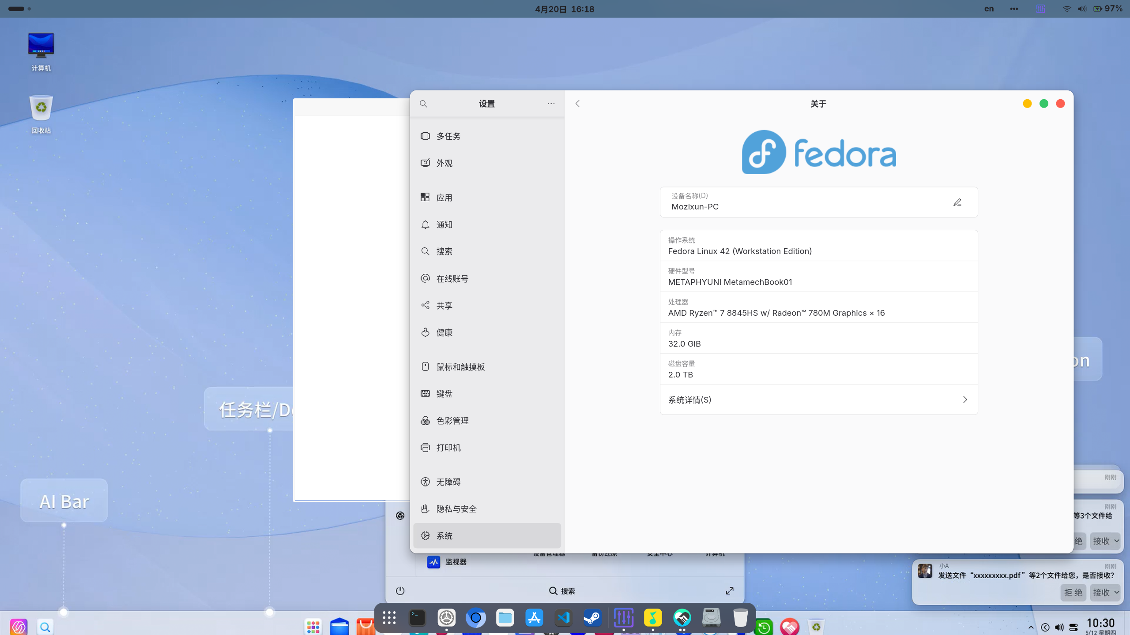Screen dimensions: 1130x635
Task: Open the 外观 settings panel
Action: 487,163
